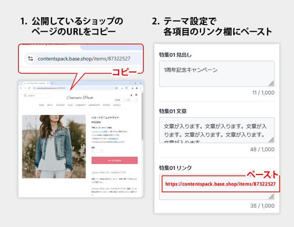Click the resize handle of the 特集01 文章 field

(x=271, y=140)
